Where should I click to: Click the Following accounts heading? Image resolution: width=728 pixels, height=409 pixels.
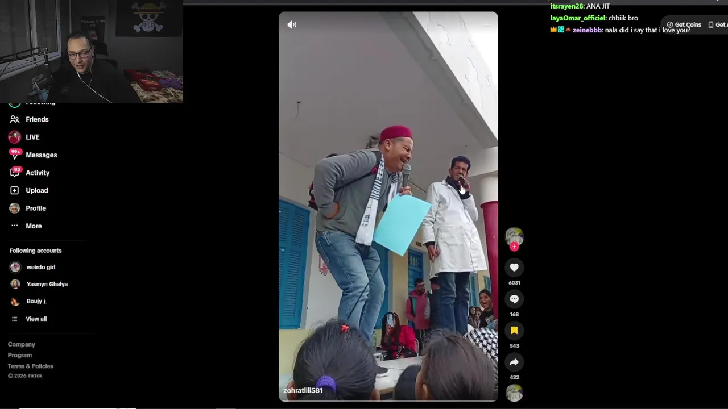coord(35,251)
